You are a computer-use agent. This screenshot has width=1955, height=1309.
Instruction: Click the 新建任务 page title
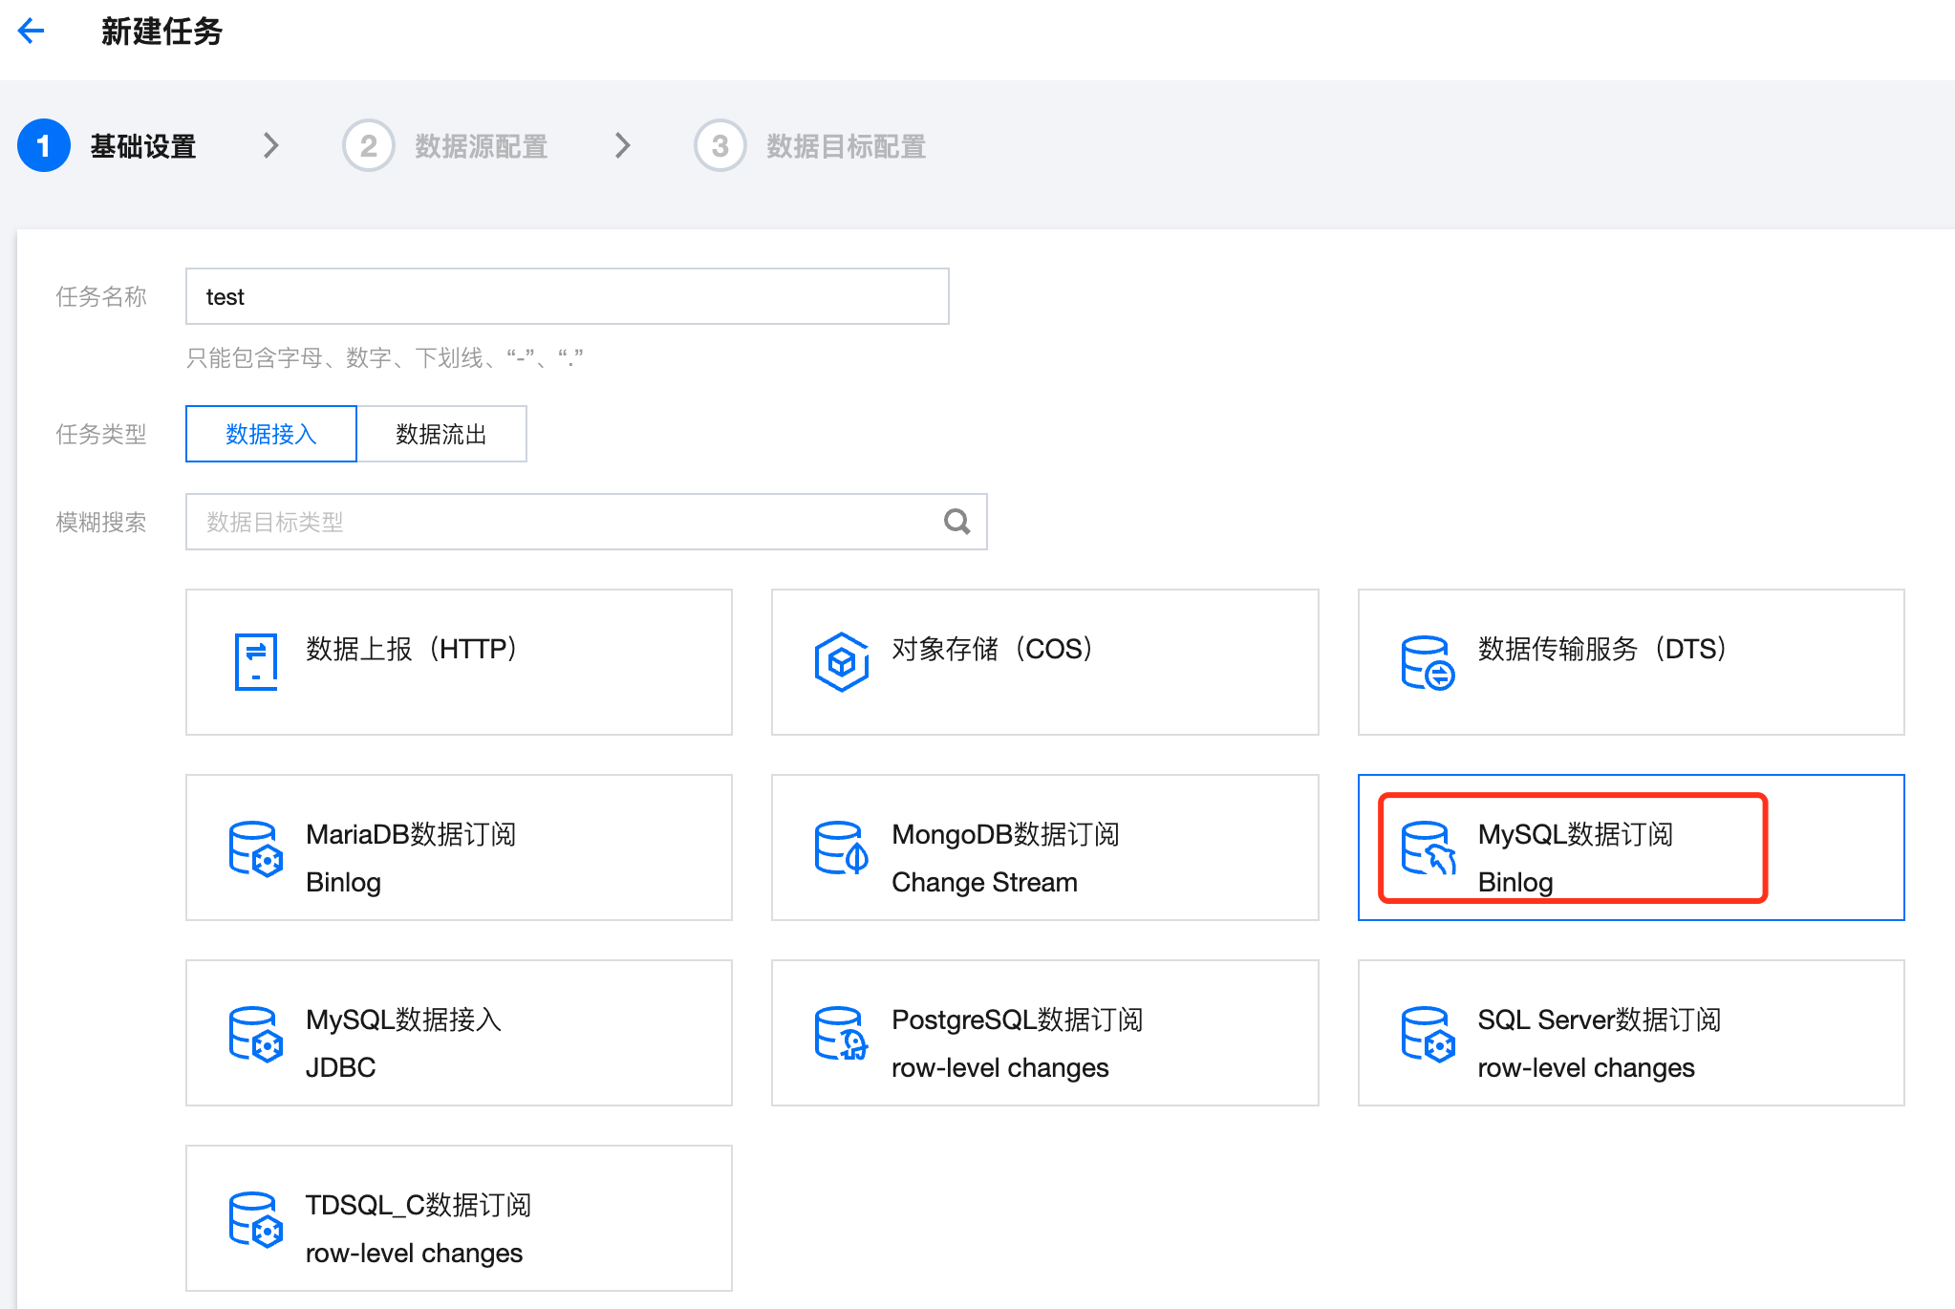[161, 32]
